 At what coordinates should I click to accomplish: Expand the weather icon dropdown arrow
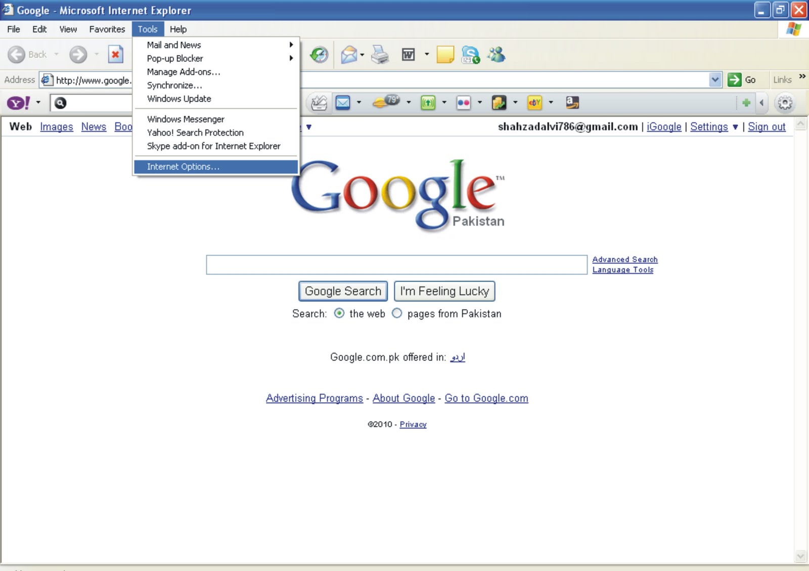[409, 103]
